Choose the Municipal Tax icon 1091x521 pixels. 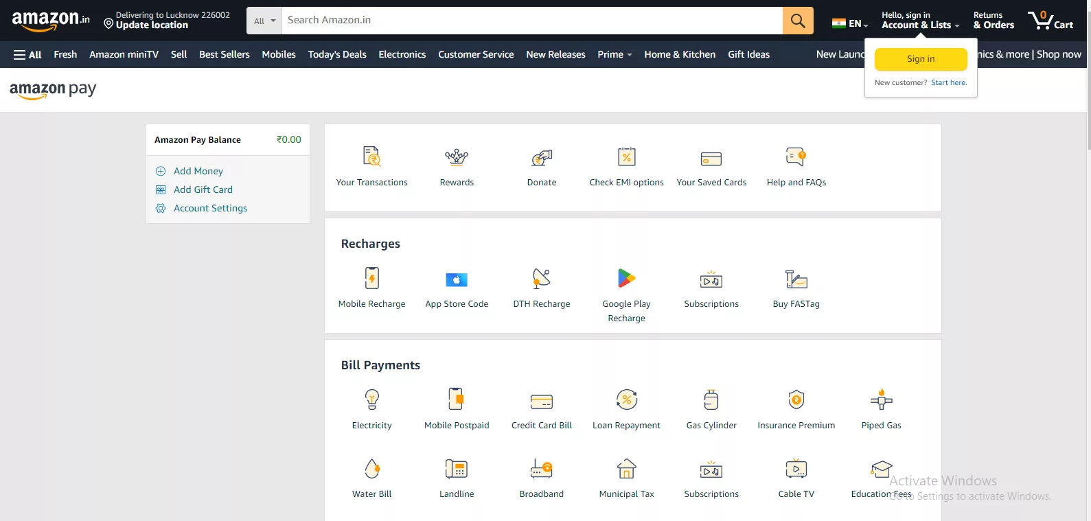[x=627, y=469]
